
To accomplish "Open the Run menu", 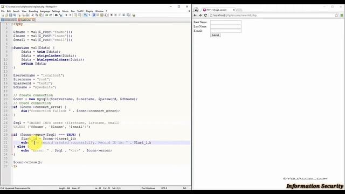I will [x=73, y=11].
